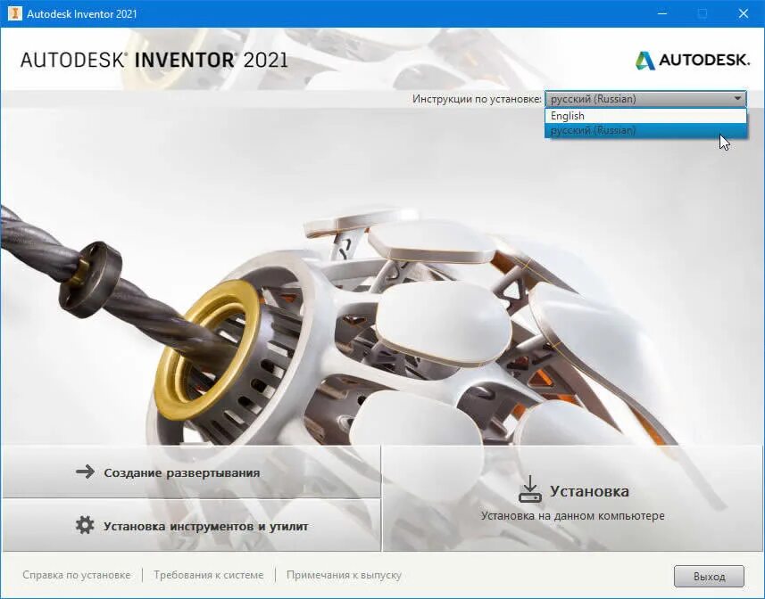Click the Создание развертывания button

click(x=191, y=472)
